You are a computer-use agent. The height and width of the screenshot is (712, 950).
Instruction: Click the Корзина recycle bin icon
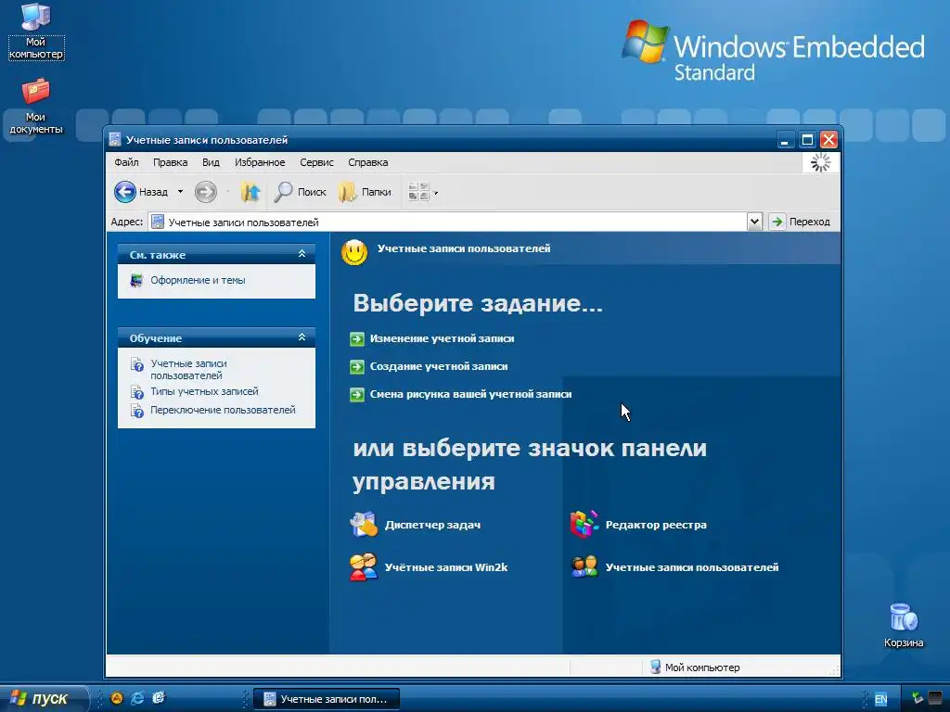pyautogui.click(x=904, y=618)
